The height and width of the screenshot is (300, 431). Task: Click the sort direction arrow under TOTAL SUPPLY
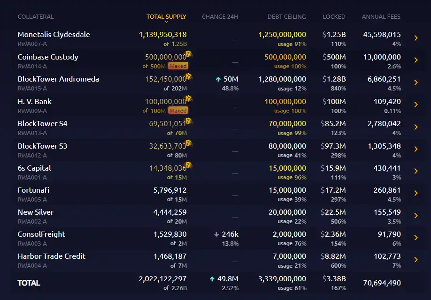point(166,22)
